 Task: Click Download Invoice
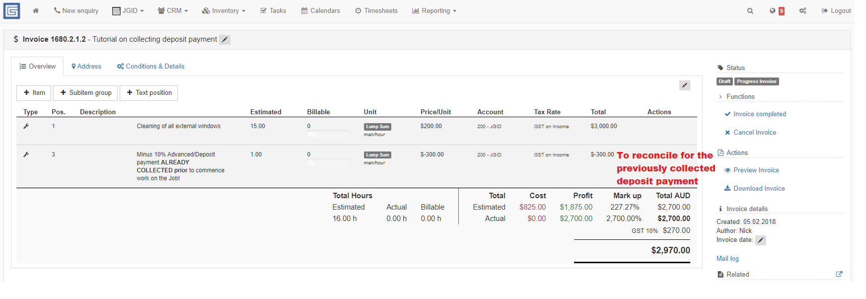pyautogui.click(x=755, y=189)
